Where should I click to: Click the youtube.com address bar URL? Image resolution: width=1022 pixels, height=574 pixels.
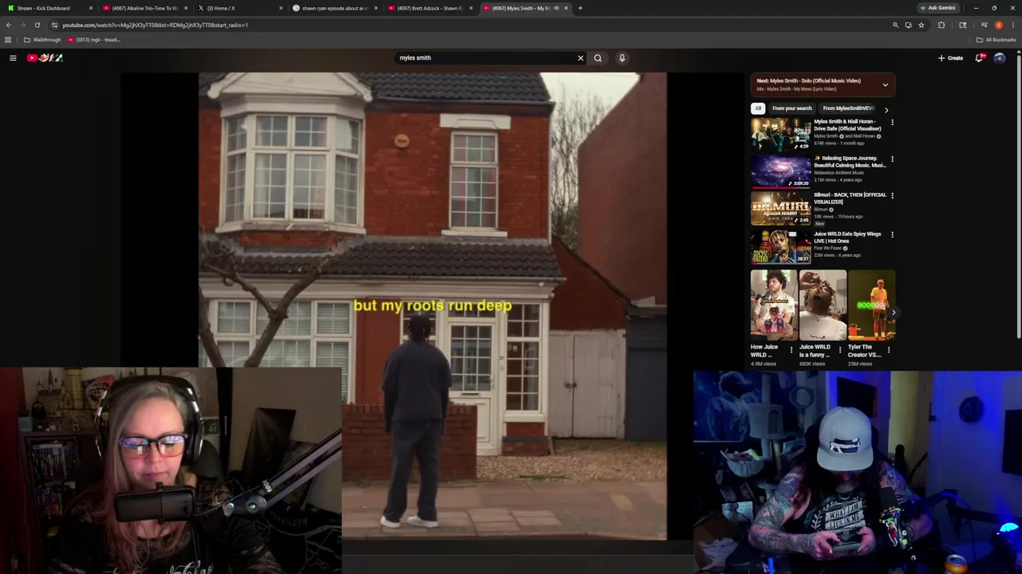click(x=155, y=25)
